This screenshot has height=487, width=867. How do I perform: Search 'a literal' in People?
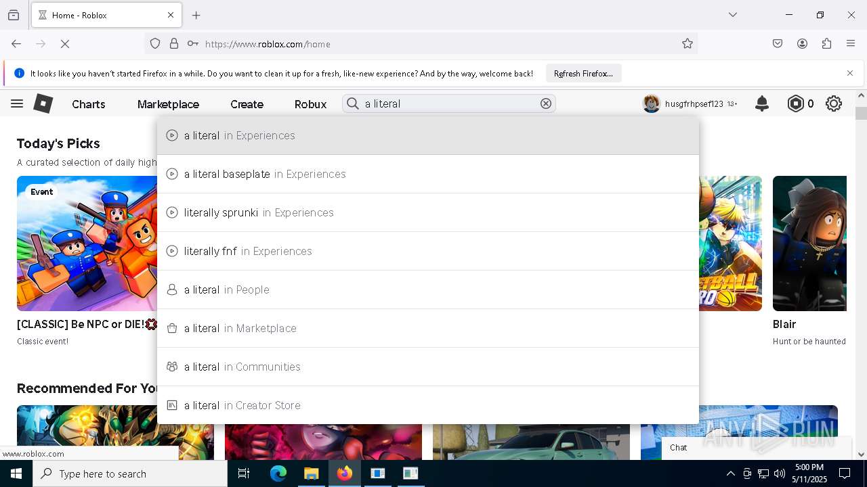428,289
